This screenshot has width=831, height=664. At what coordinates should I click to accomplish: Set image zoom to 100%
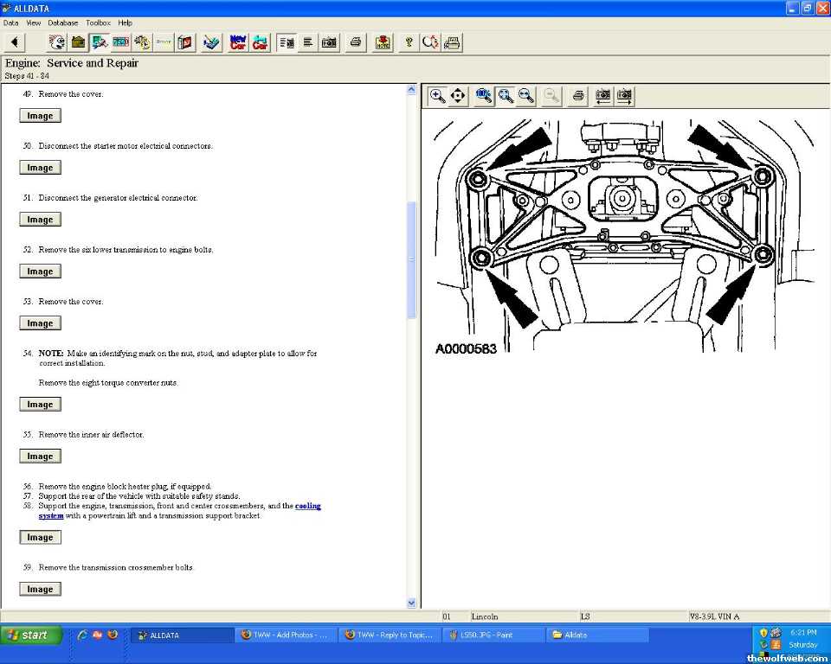coord(484,96)
